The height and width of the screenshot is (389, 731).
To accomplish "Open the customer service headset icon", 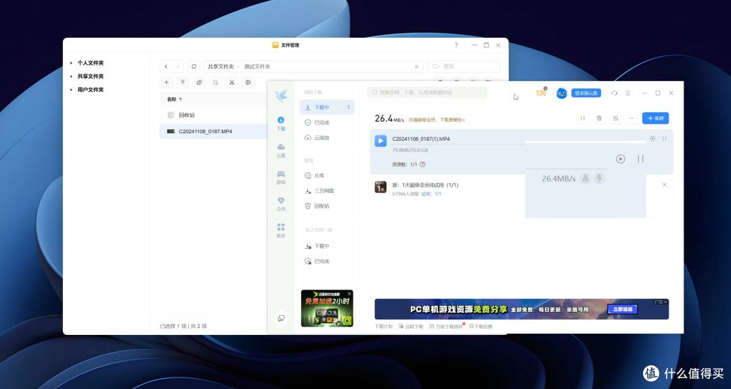I will click(x=615, y=93).
